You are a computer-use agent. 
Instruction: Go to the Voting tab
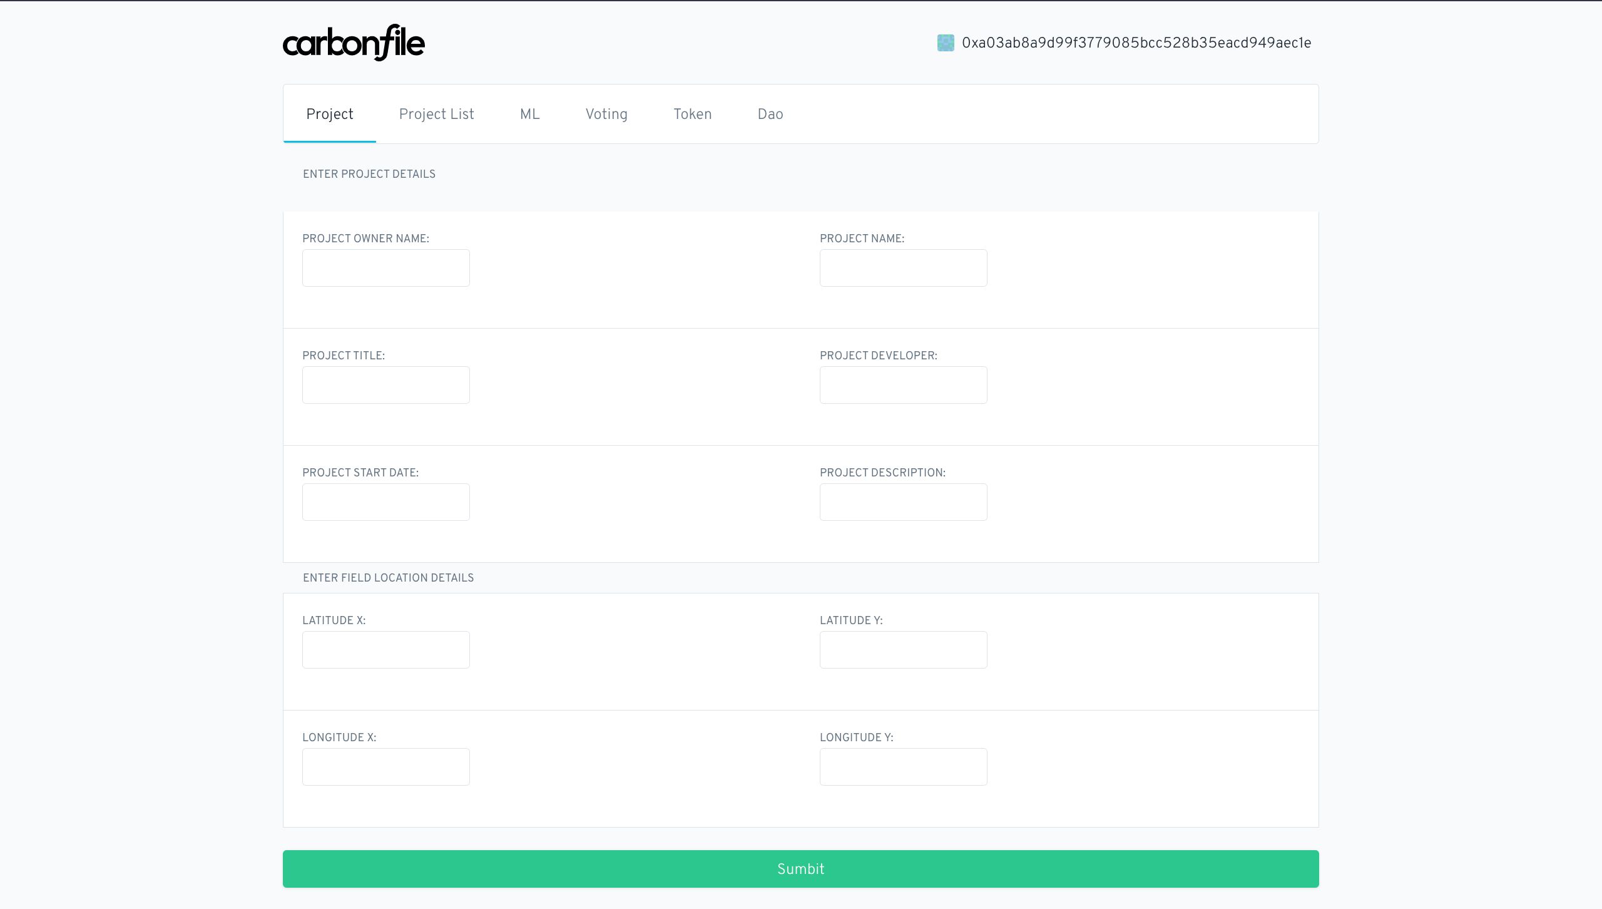point(606,114)
